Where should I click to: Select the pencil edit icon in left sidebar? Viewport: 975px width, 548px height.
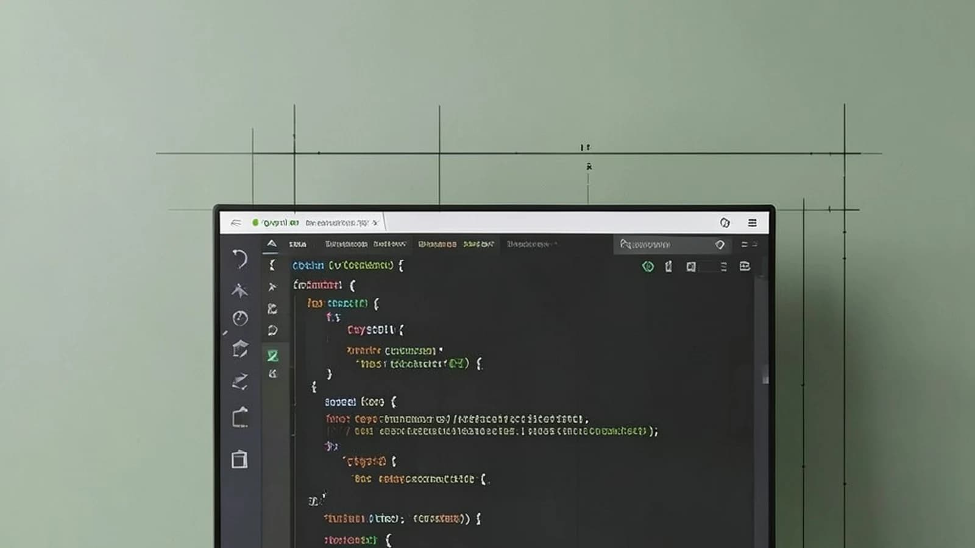coord(240,382)
